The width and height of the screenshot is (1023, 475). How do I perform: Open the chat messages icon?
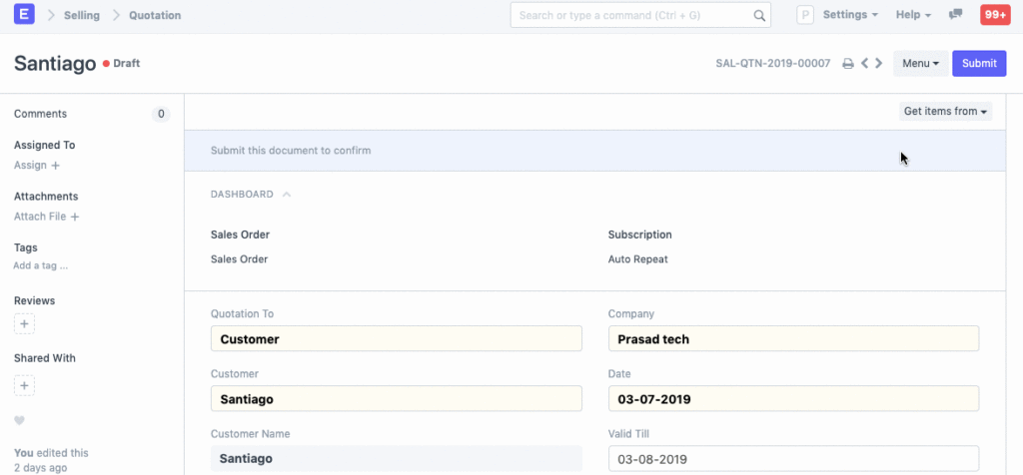pyautogui.click(x=956, y=15)
